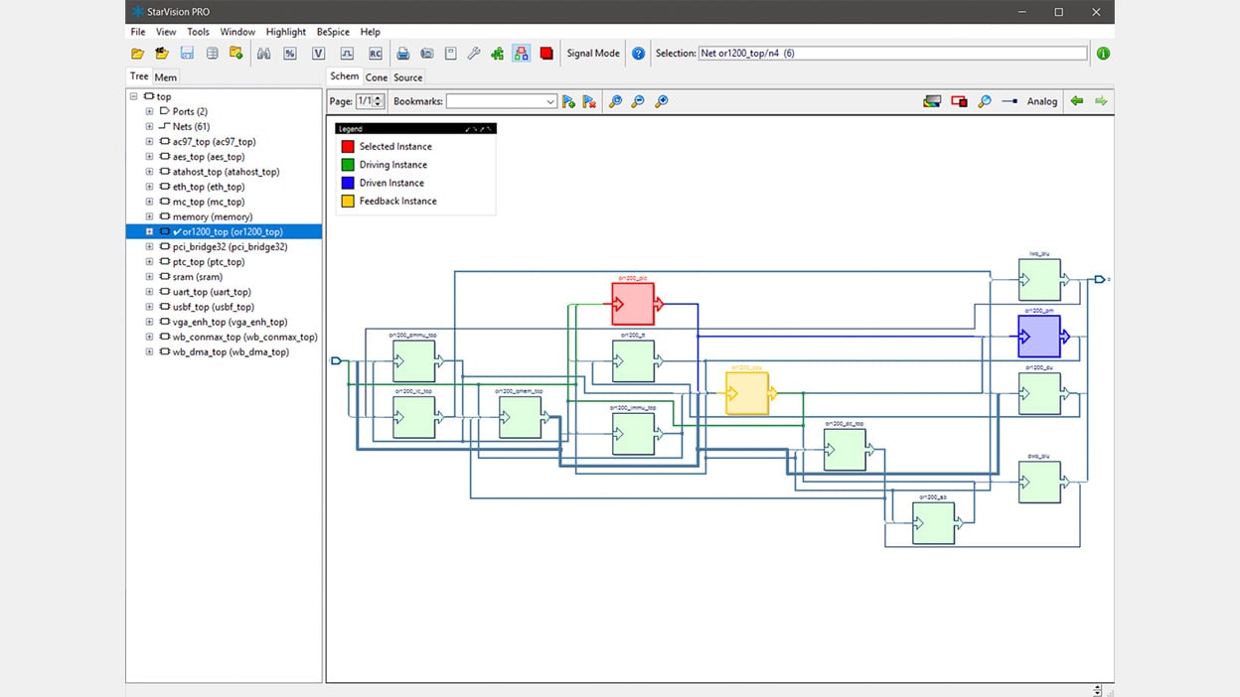Open the Highlight menu

point(286,32)
